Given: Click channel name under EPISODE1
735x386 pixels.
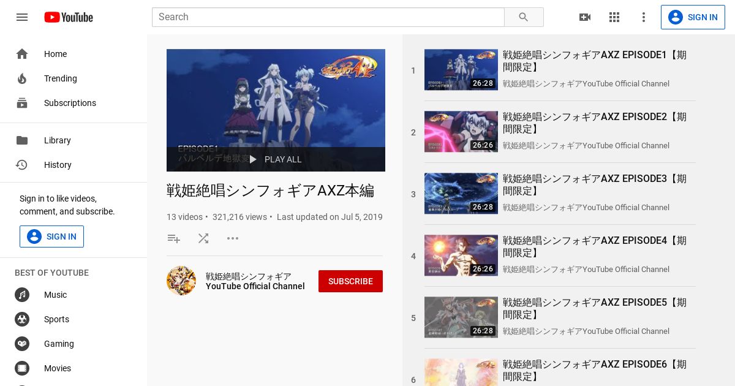Looking at the screenshot, I should click(586, 84).
